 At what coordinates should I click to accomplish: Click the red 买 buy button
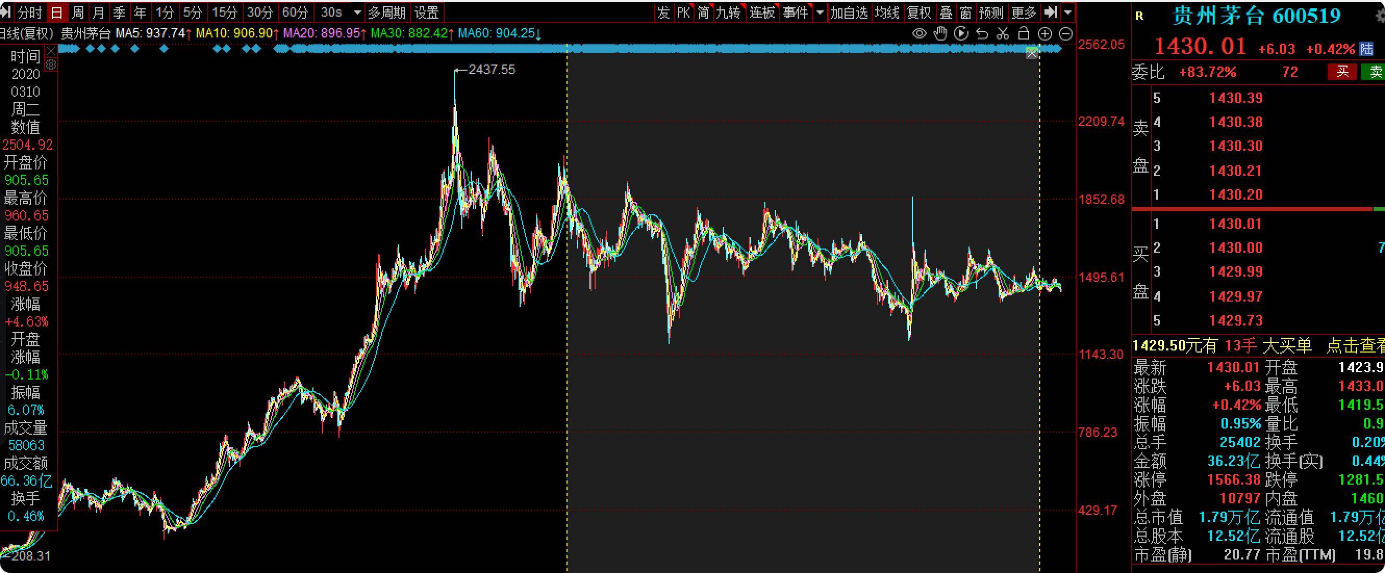[1342, 71]
